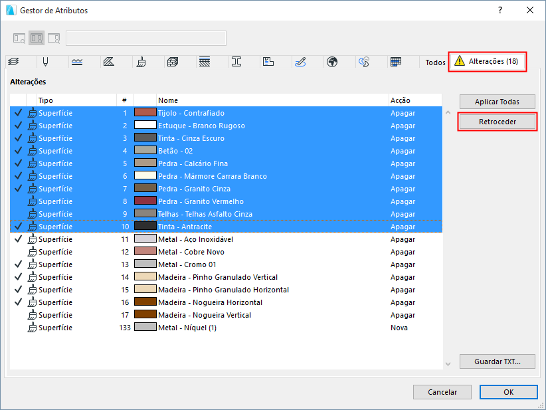Click surface icon in Pedra - Granito Cinza row
546x410 pixels.
tap(32, 189)
